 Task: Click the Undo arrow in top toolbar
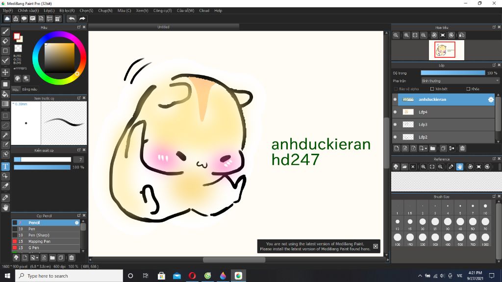click(x=72, y=19)
